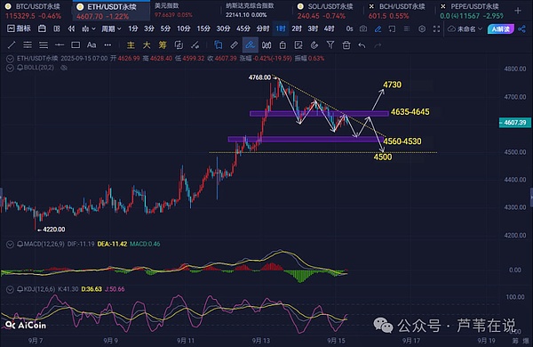533x347 pixels.
Task: Select the 45分 timeframe
Action: [x=243, y=28]
